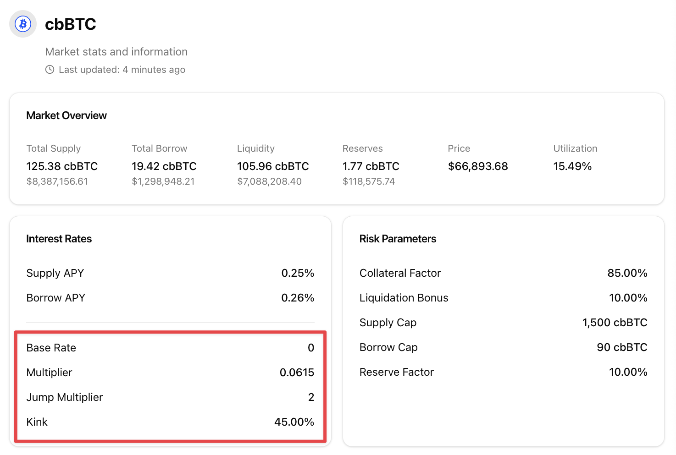Select the Reserves figure 1.77 cbBTC

click(x=371, y=166)
